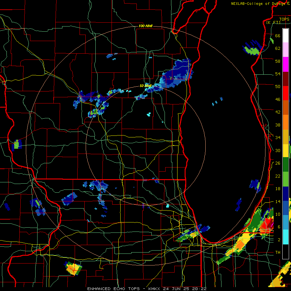Viewport: 291px width, 291px height.
Task: Pick the cyan swatch beside label 2
Action: [x=286, y=237]
